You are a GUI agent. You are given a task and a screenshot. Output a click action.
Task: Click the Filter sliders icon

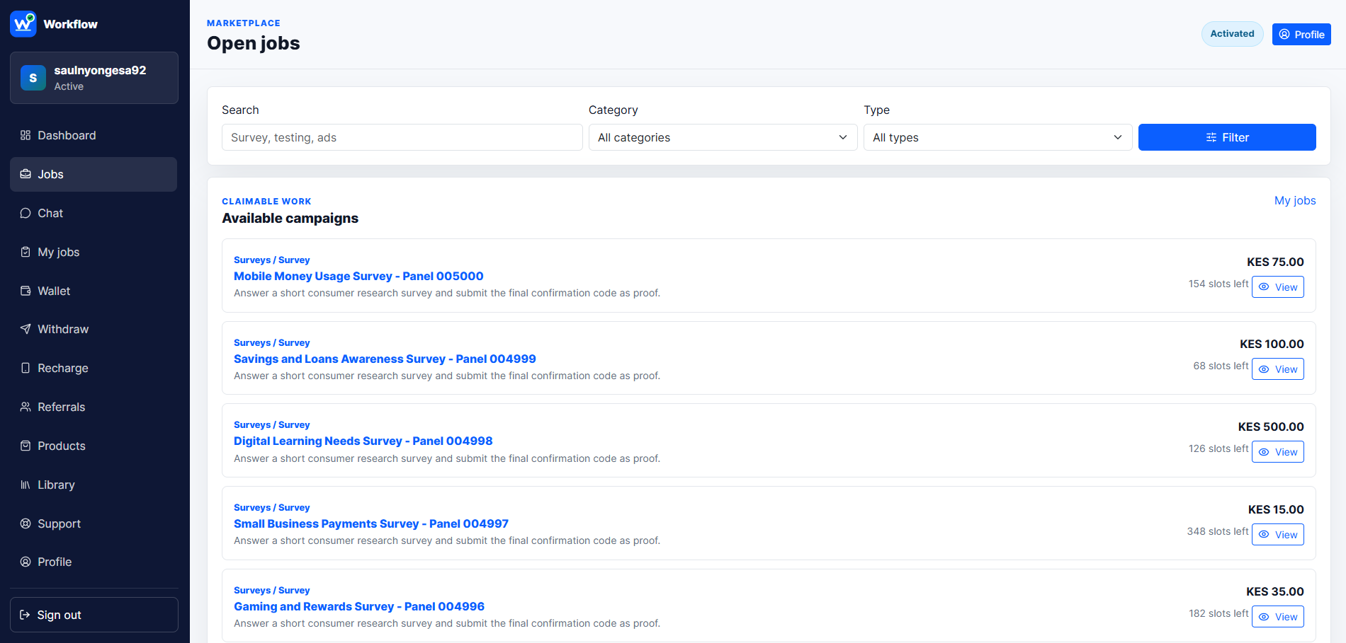point(1211,137)
